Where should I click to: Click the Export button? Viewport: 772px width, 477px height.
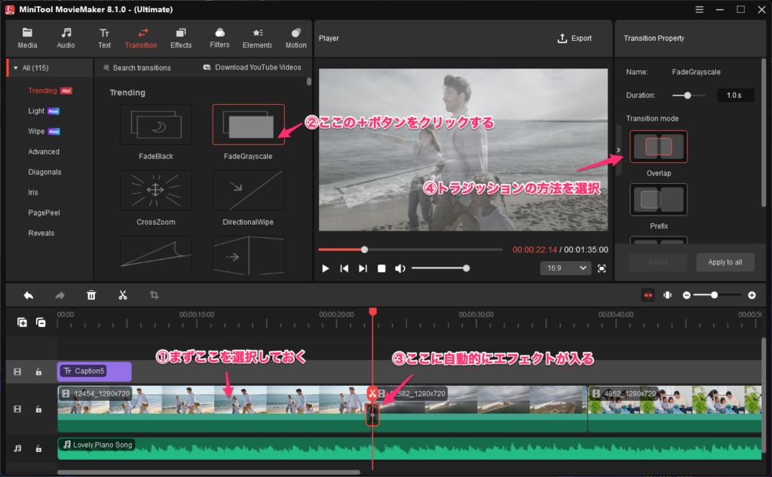click(574, 38)
